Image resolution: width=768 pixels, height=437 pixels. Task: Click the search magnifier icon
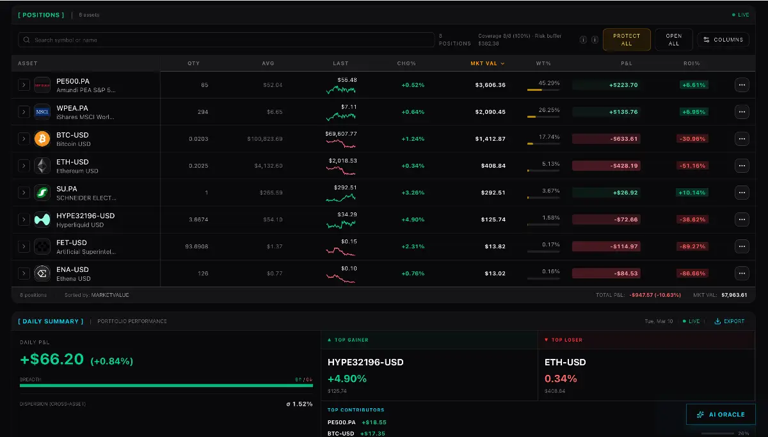[x=27, y=40]
